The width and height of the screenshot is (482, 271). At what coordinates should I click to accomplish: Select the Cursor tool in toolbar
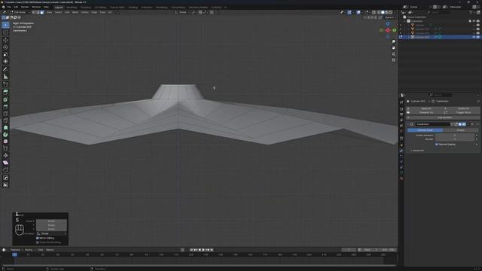(x=5, y=32)
